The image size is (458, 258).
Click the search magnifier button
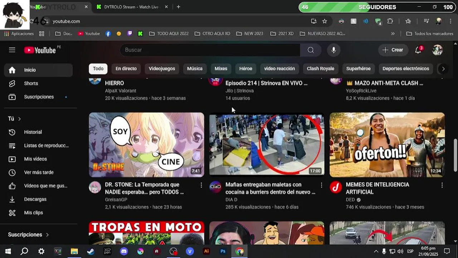pyautogui.click(x=311, y=50)
